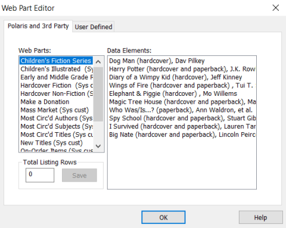The height and width of the screenshot is (228, 286).
Task: Select Diary of a Wimpy Kid element
Action: point(182,77)
